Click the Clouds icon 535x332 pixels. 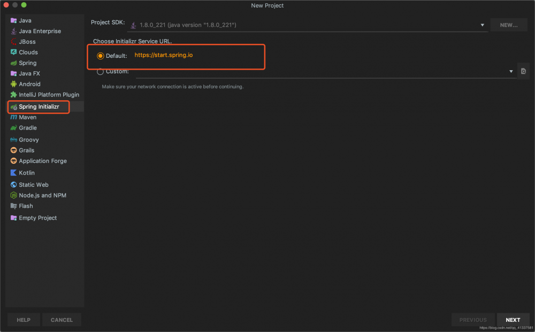14,52
